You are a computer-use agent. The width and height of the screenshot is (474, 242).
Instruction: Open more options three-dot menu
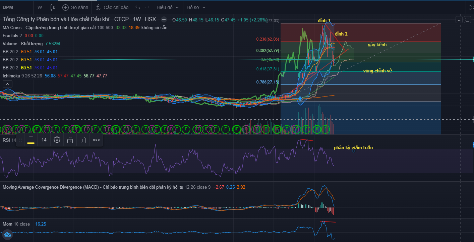(97, 140)
